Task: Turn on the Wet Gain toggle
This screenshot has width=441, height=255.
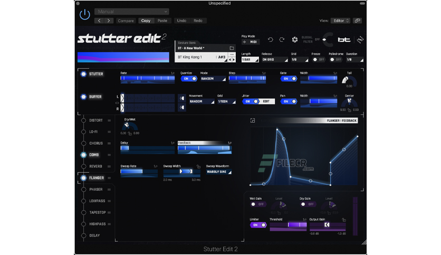Action: point(257,204)
